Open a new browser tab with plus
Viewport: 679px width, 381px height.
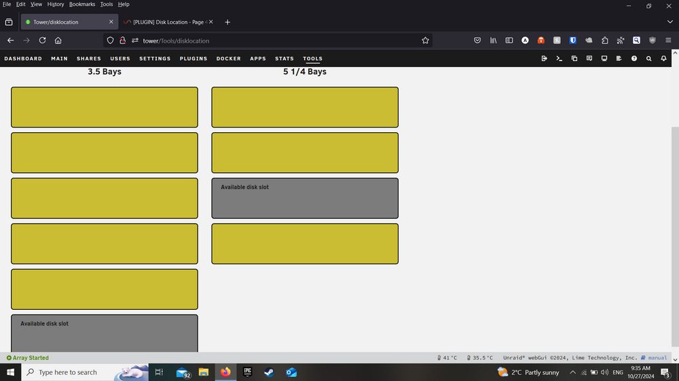pos(227,22)
